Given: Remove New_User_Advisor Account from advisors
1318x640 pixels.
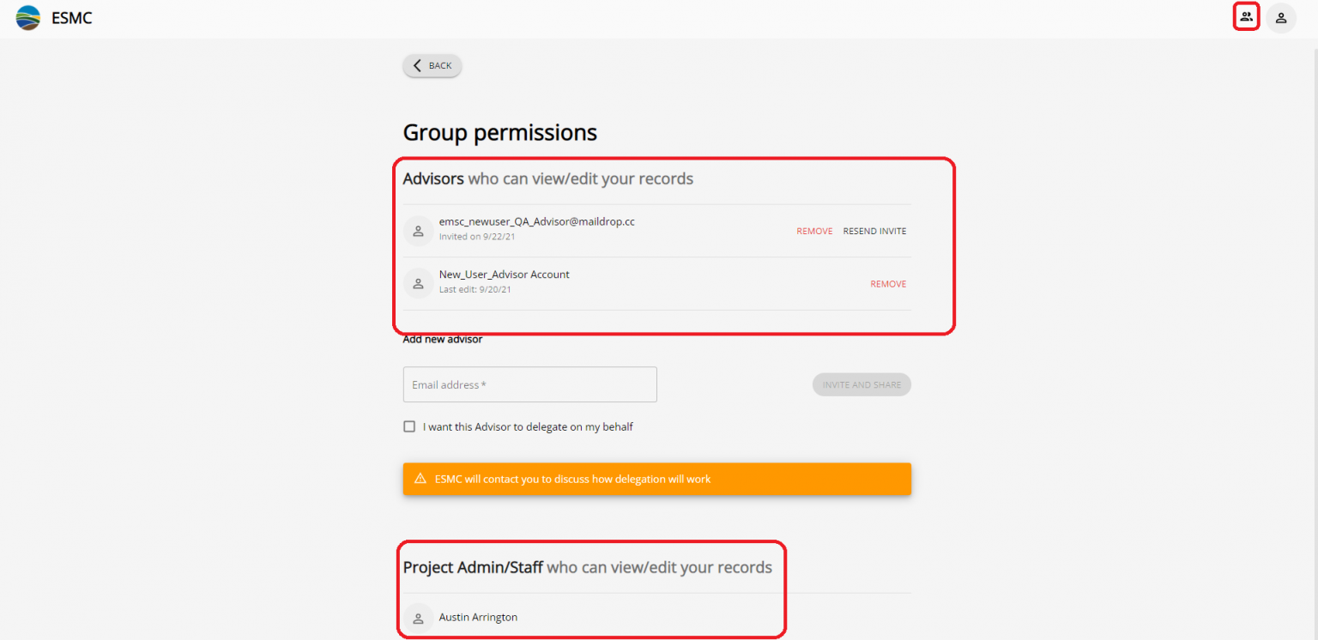Looking at the screenshot, I should click(888, 284).
